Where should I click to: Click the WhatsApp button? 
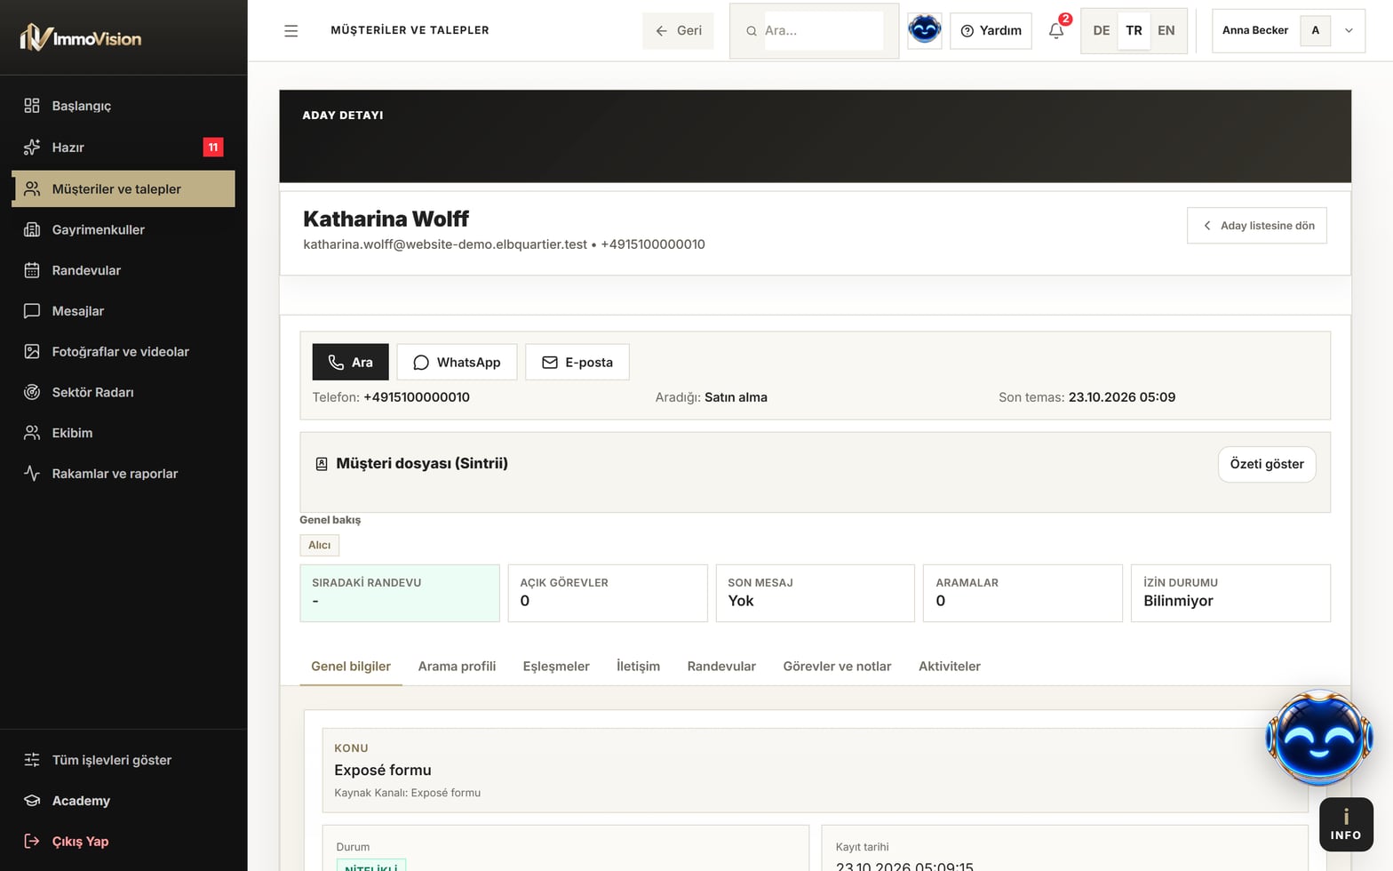click(457, 362)
